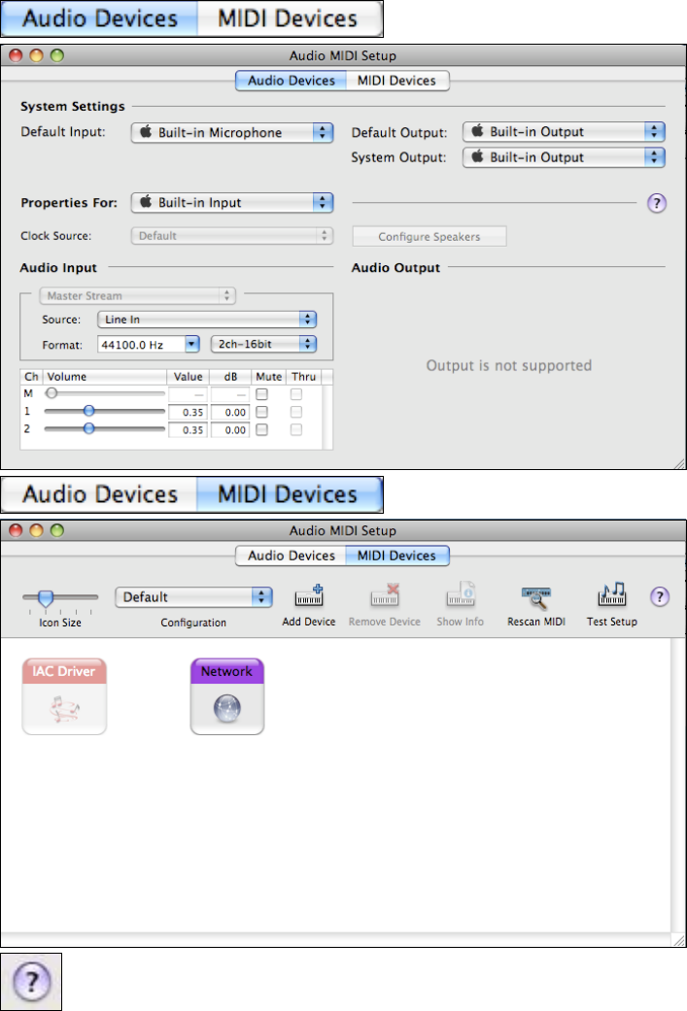The width and height of the screenshot is (687, 1011).
Task: Zoom the upper Audio MIDI Setup window
Action: 57,55
